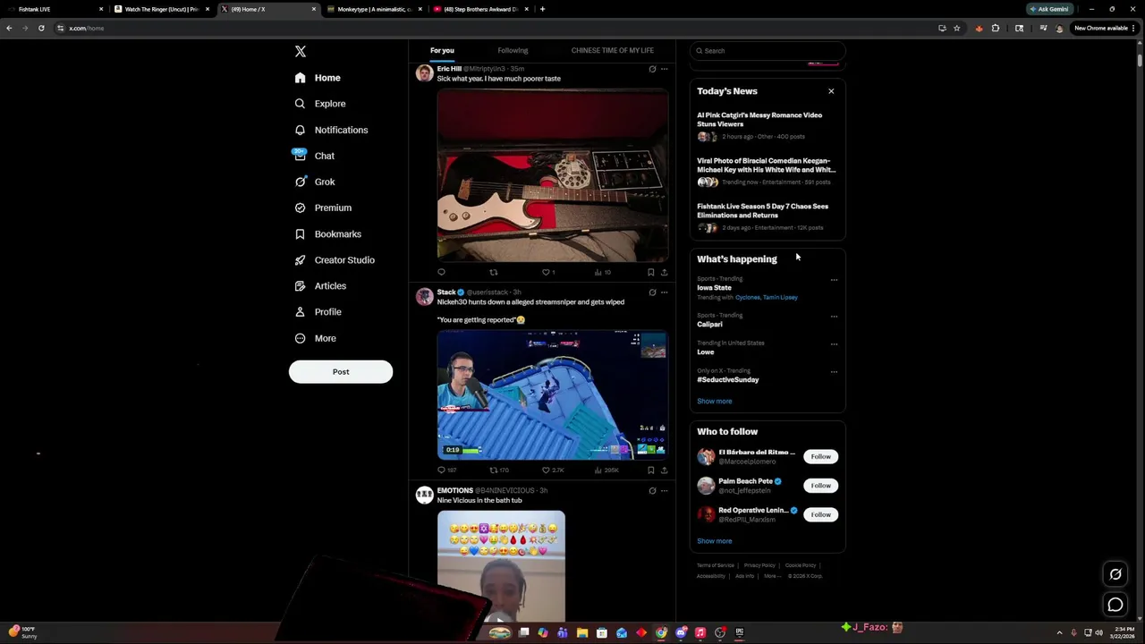Follow Red Operative Lenin
Screen dimensions: 1145x644
(820, 515)
